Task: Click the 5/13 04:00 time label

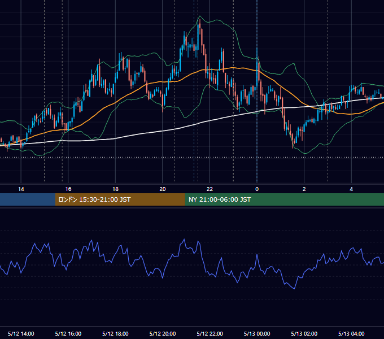Action: [x=351, y=333]
